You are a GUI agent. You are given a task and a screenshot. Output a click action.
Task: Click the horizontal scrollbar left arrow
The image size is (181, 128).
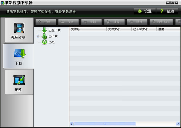(x=71, y=124)
